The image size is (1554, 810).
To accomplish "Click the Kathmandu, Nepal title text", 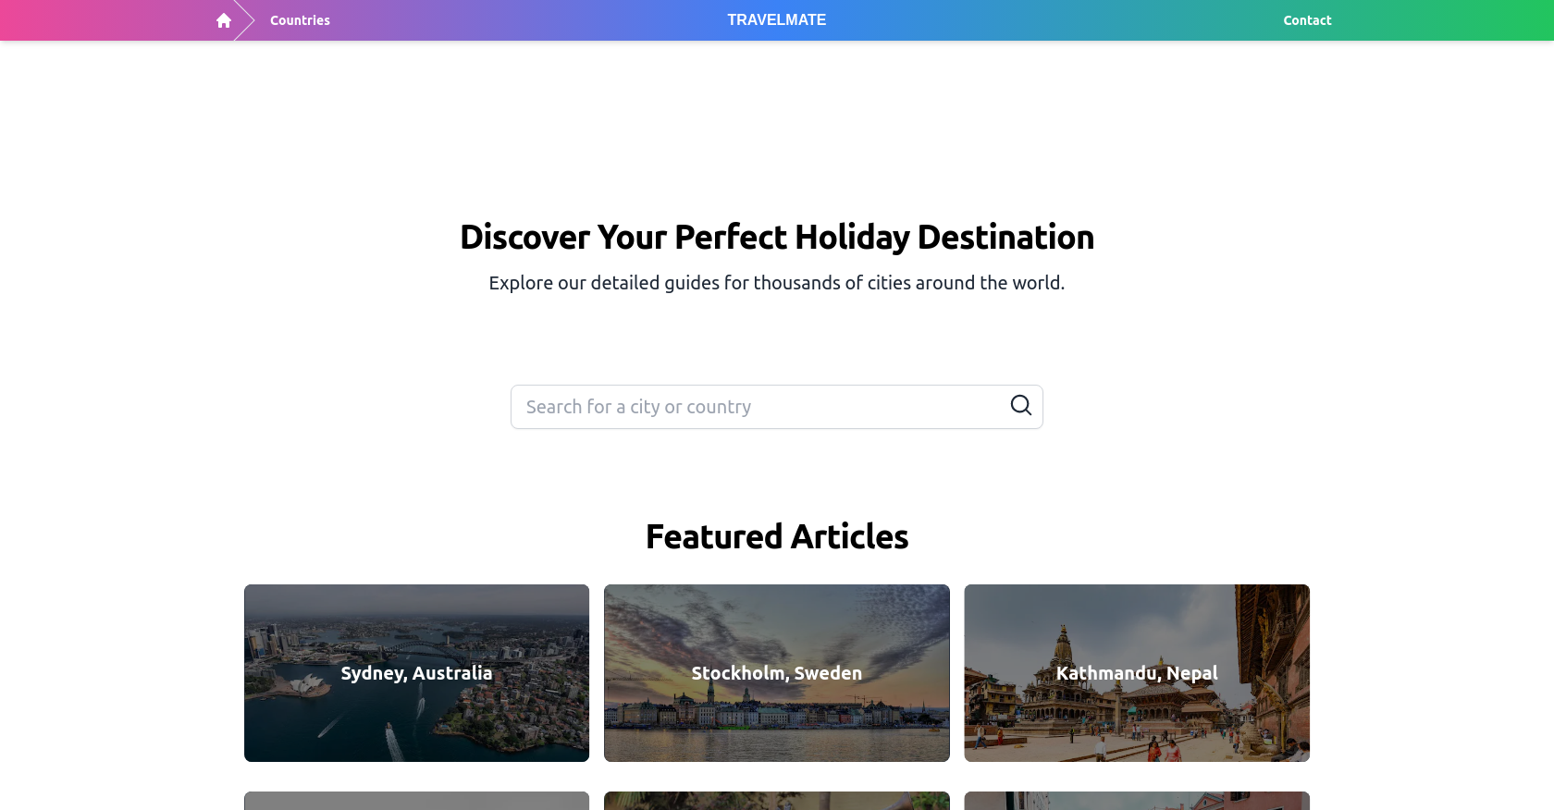I will point(1137,673).
